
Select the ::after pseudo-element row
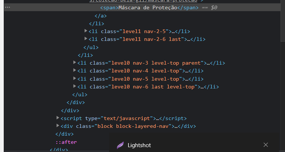tap(66, 142)
